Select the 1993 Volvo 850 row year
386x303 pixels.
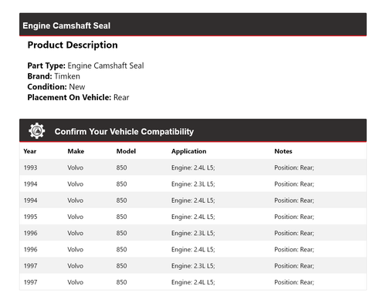[30, 167]
